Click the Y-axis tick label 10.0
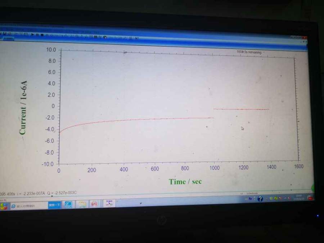 [x=51, y=50]
